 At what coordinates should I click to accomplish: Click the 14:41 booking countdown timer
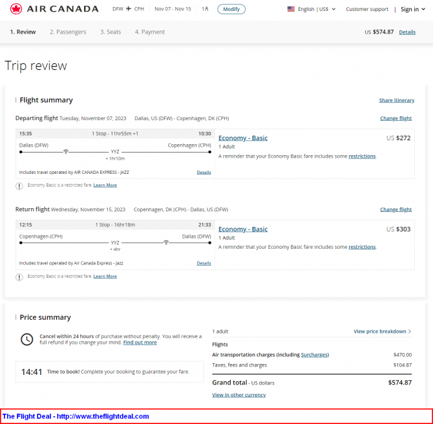(x=32, y=372)
